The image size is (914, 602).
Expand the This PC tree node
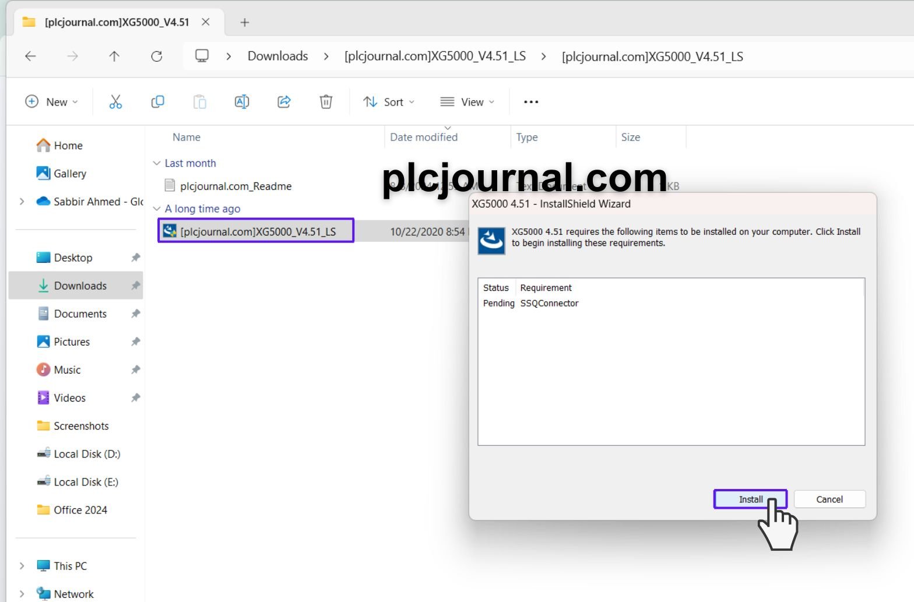[22, 566]
